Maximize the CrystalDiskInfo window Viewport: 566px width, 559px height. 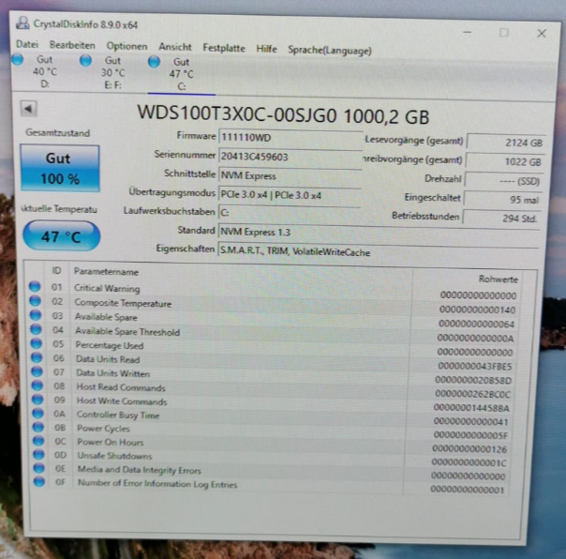pyautogui.click(x=504, y=33)
